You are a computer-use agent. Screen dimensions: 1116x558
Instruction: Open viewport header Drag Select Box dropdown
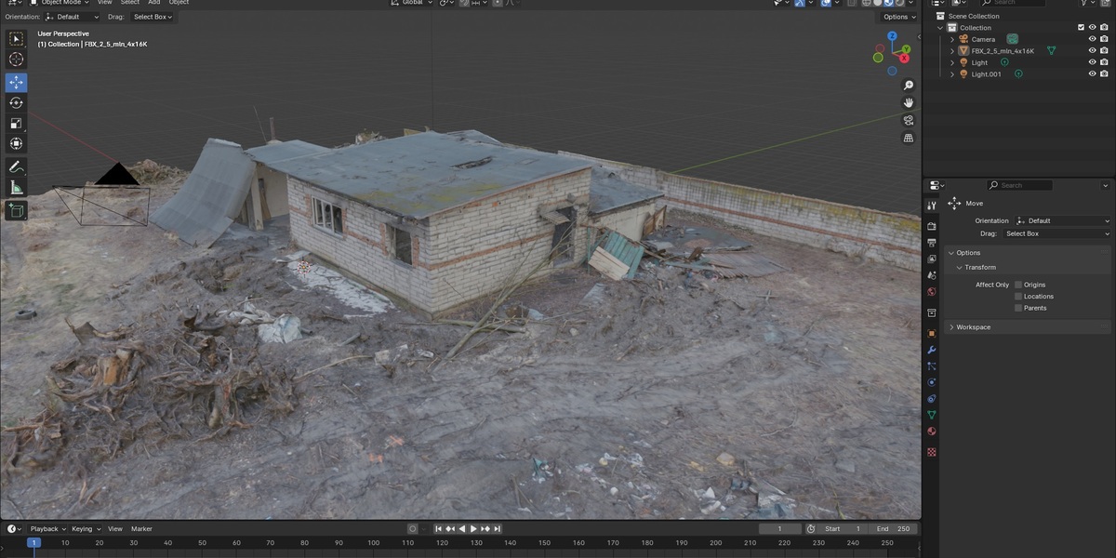(152, 17)
